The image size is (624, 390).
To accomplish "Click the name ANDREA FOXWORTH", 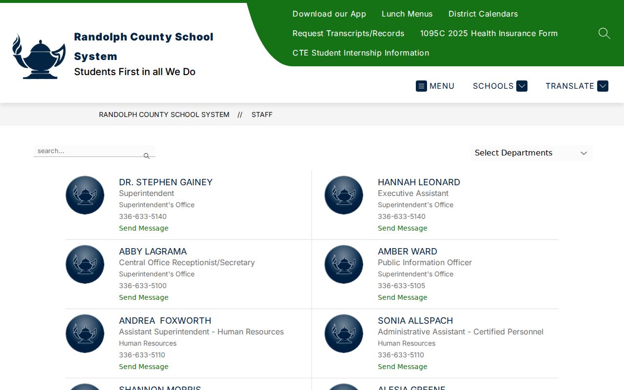I will coord(165,321).
